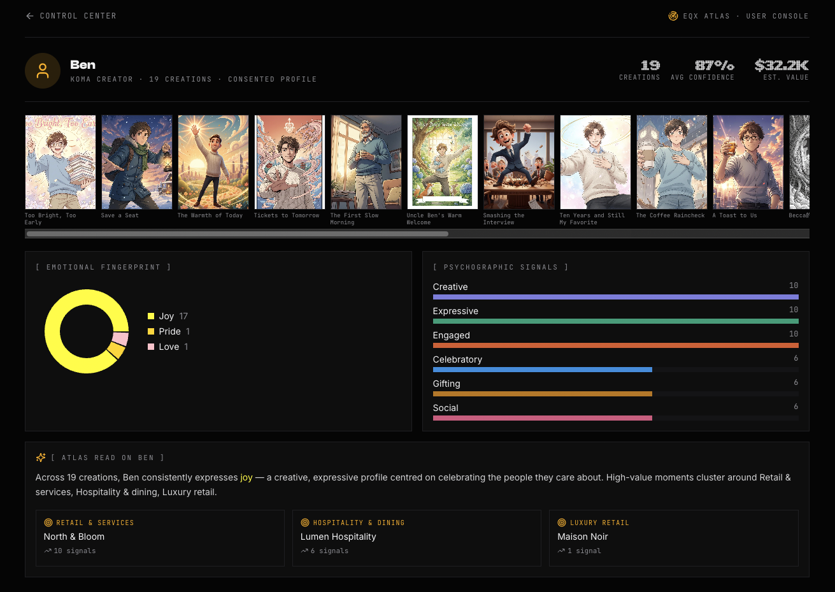Click the Hospitality & Dining target icon
This screenshot has width=835, height=592.
pyautogui.click(x=305, y=523)
